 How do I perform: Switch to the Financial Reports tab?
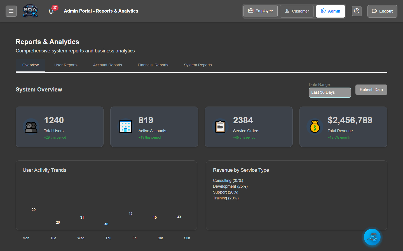[x=153, y=65]
